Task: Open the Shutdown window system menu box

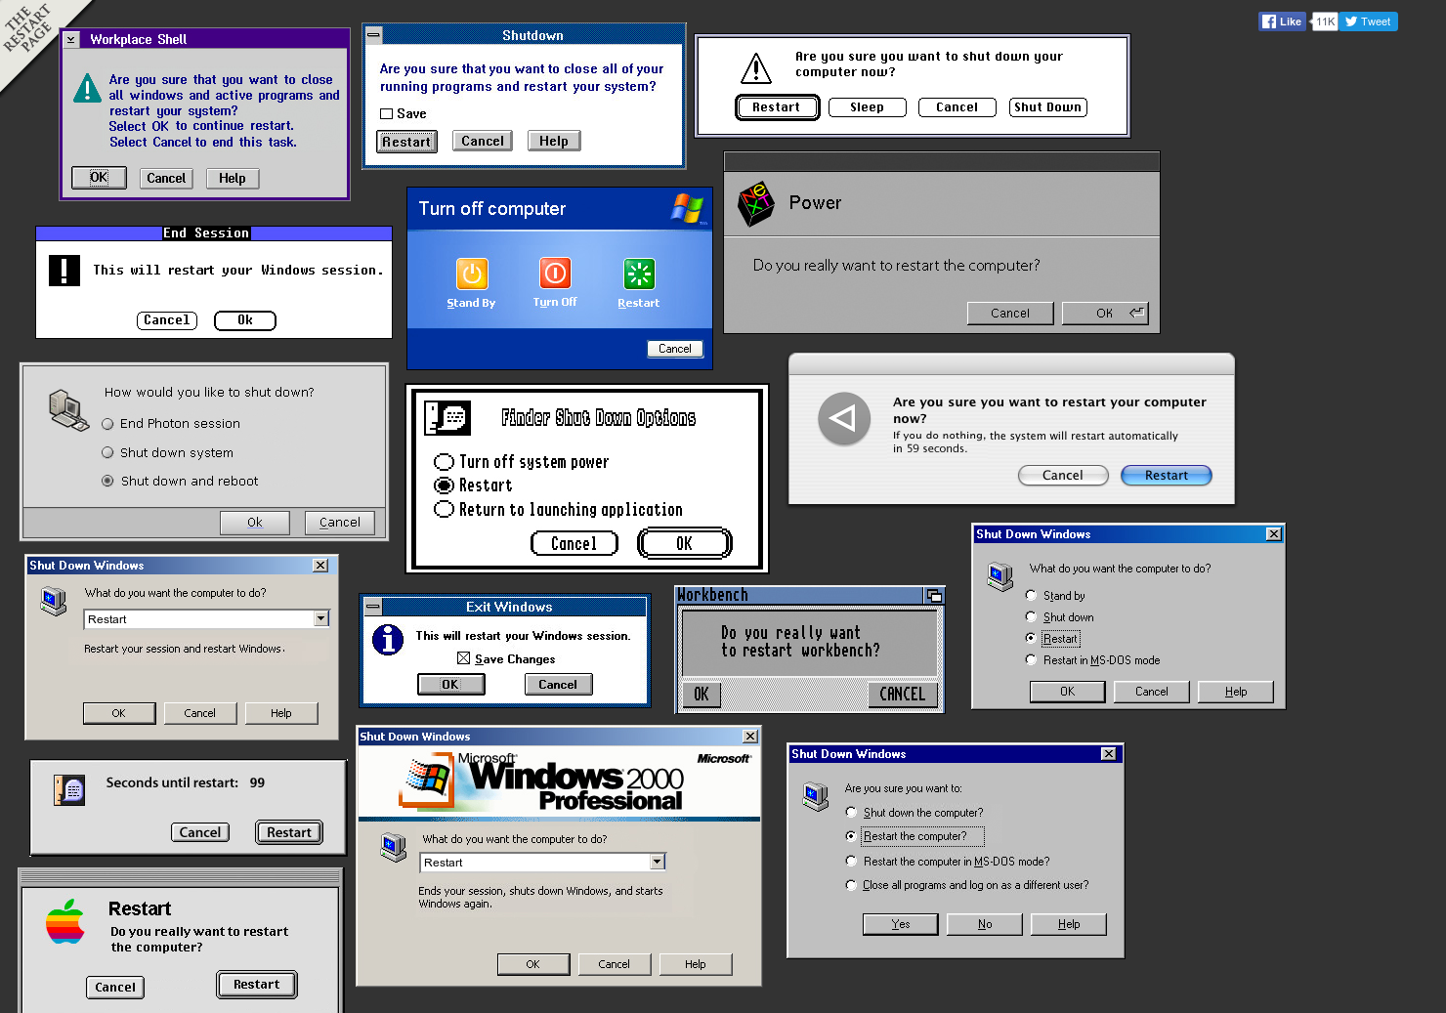Action: tap(373, 35)
